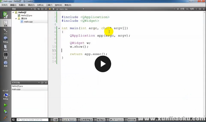Switch to Edit mode in sidebar

point(5,23)
